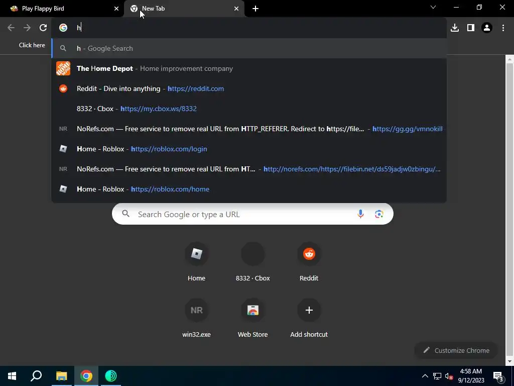This screenshot has width=514, height=386.
Task: Open the Chrome downloads icon
Action: pyautogui.click(x=455, y=28)
